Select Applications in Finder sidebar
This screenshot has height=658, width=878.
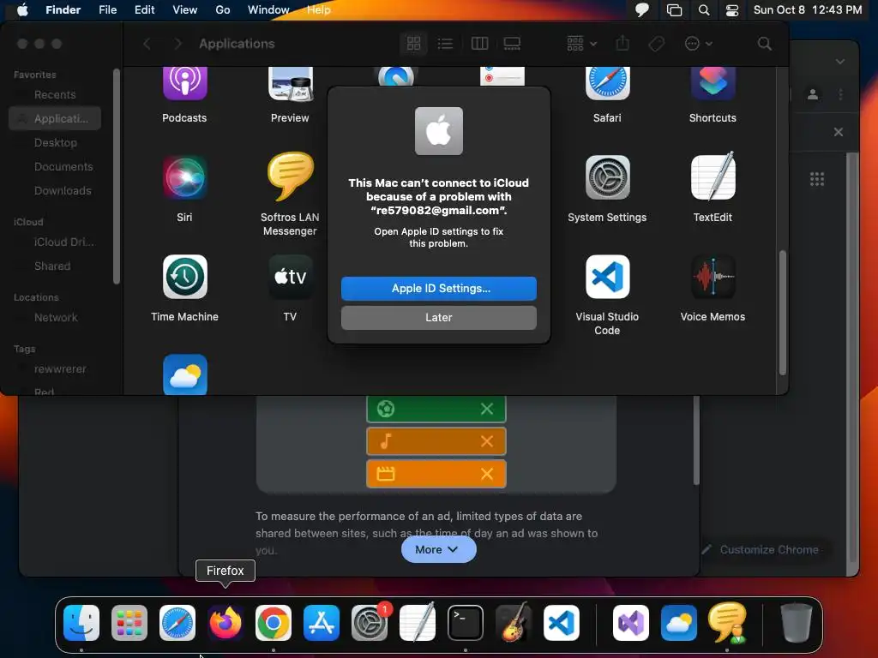tap(55, 118)
